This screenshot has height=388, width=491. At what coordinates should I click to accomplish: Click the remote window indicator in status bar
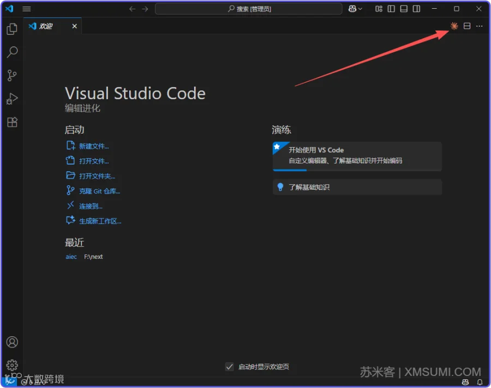pyautogui.click(x=9, y=382)
